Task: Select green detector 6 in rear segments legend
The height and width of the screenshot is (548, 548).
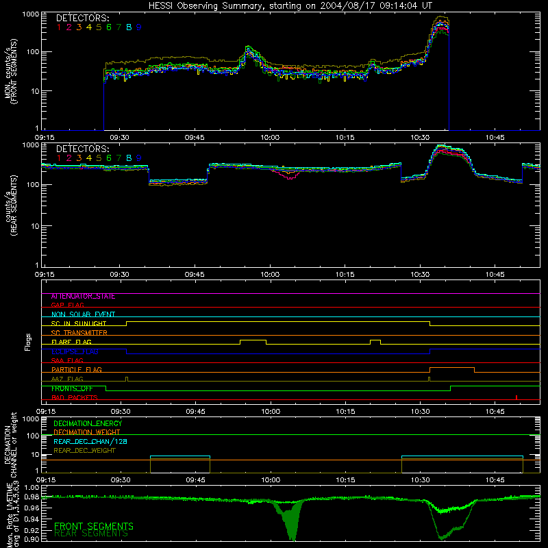Action: [x=109, y=158]
